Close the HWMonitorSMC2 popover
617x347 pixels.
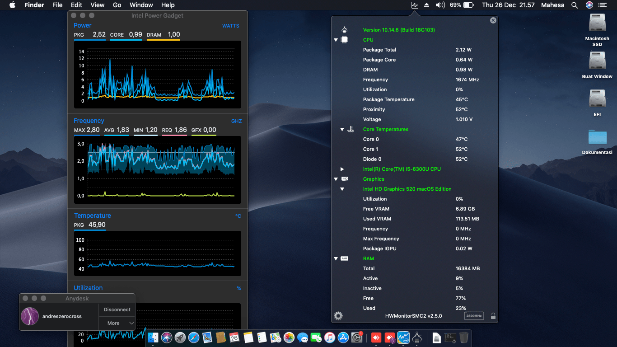493,20
